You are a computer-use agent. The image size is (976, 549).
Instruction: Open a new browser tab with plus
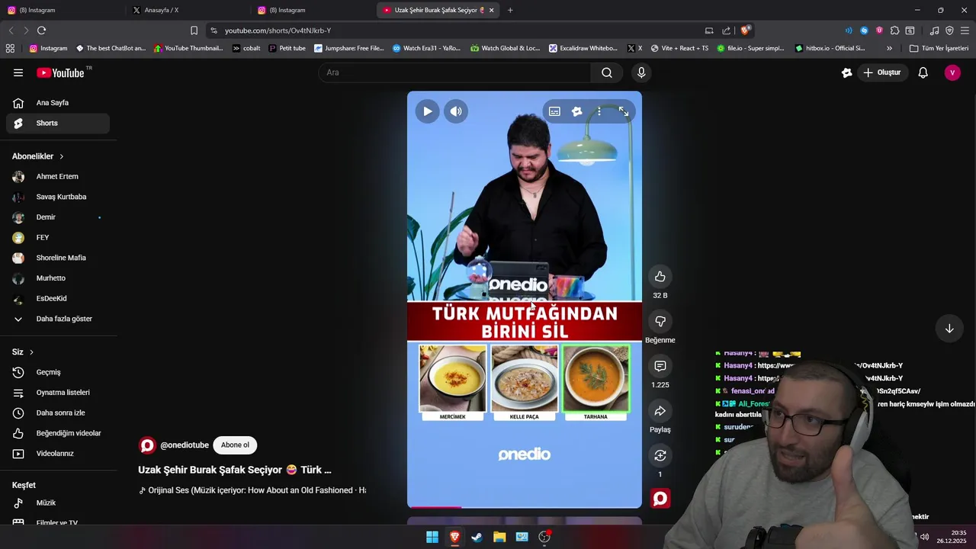click(510, 10)
